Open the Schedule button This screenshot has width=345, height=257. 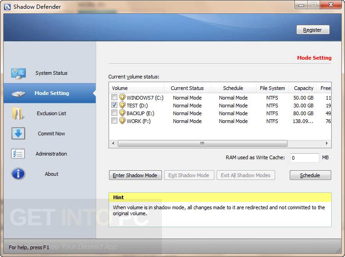[x=310, y=175]
